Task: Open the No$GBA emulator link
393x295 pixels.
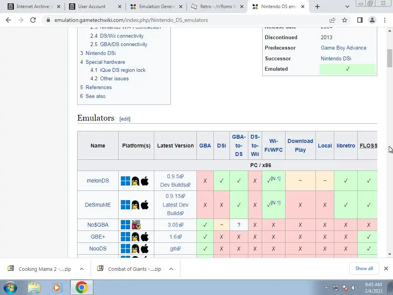Action: pos(98,225)
